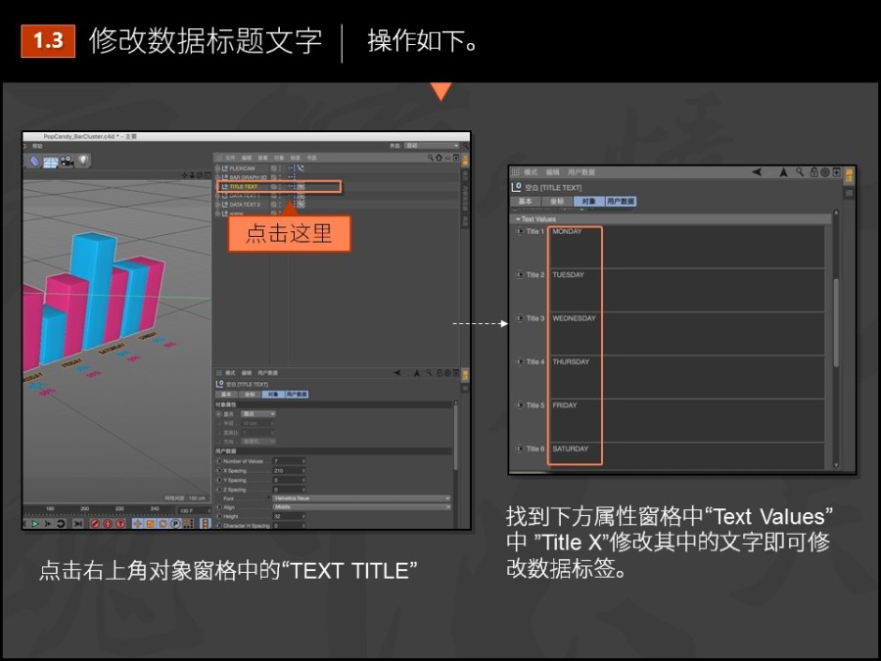This screenshot has width=881, height=661.
Task: Switch to the 坐标 tab in the attribute panel
Action: tap(250, 395)
